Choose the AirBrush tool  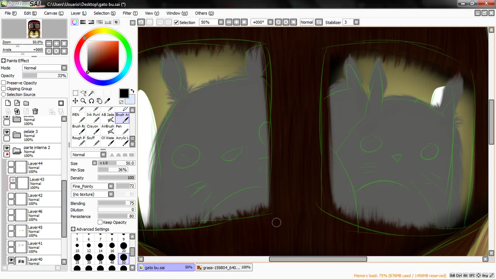click(108, 129)
